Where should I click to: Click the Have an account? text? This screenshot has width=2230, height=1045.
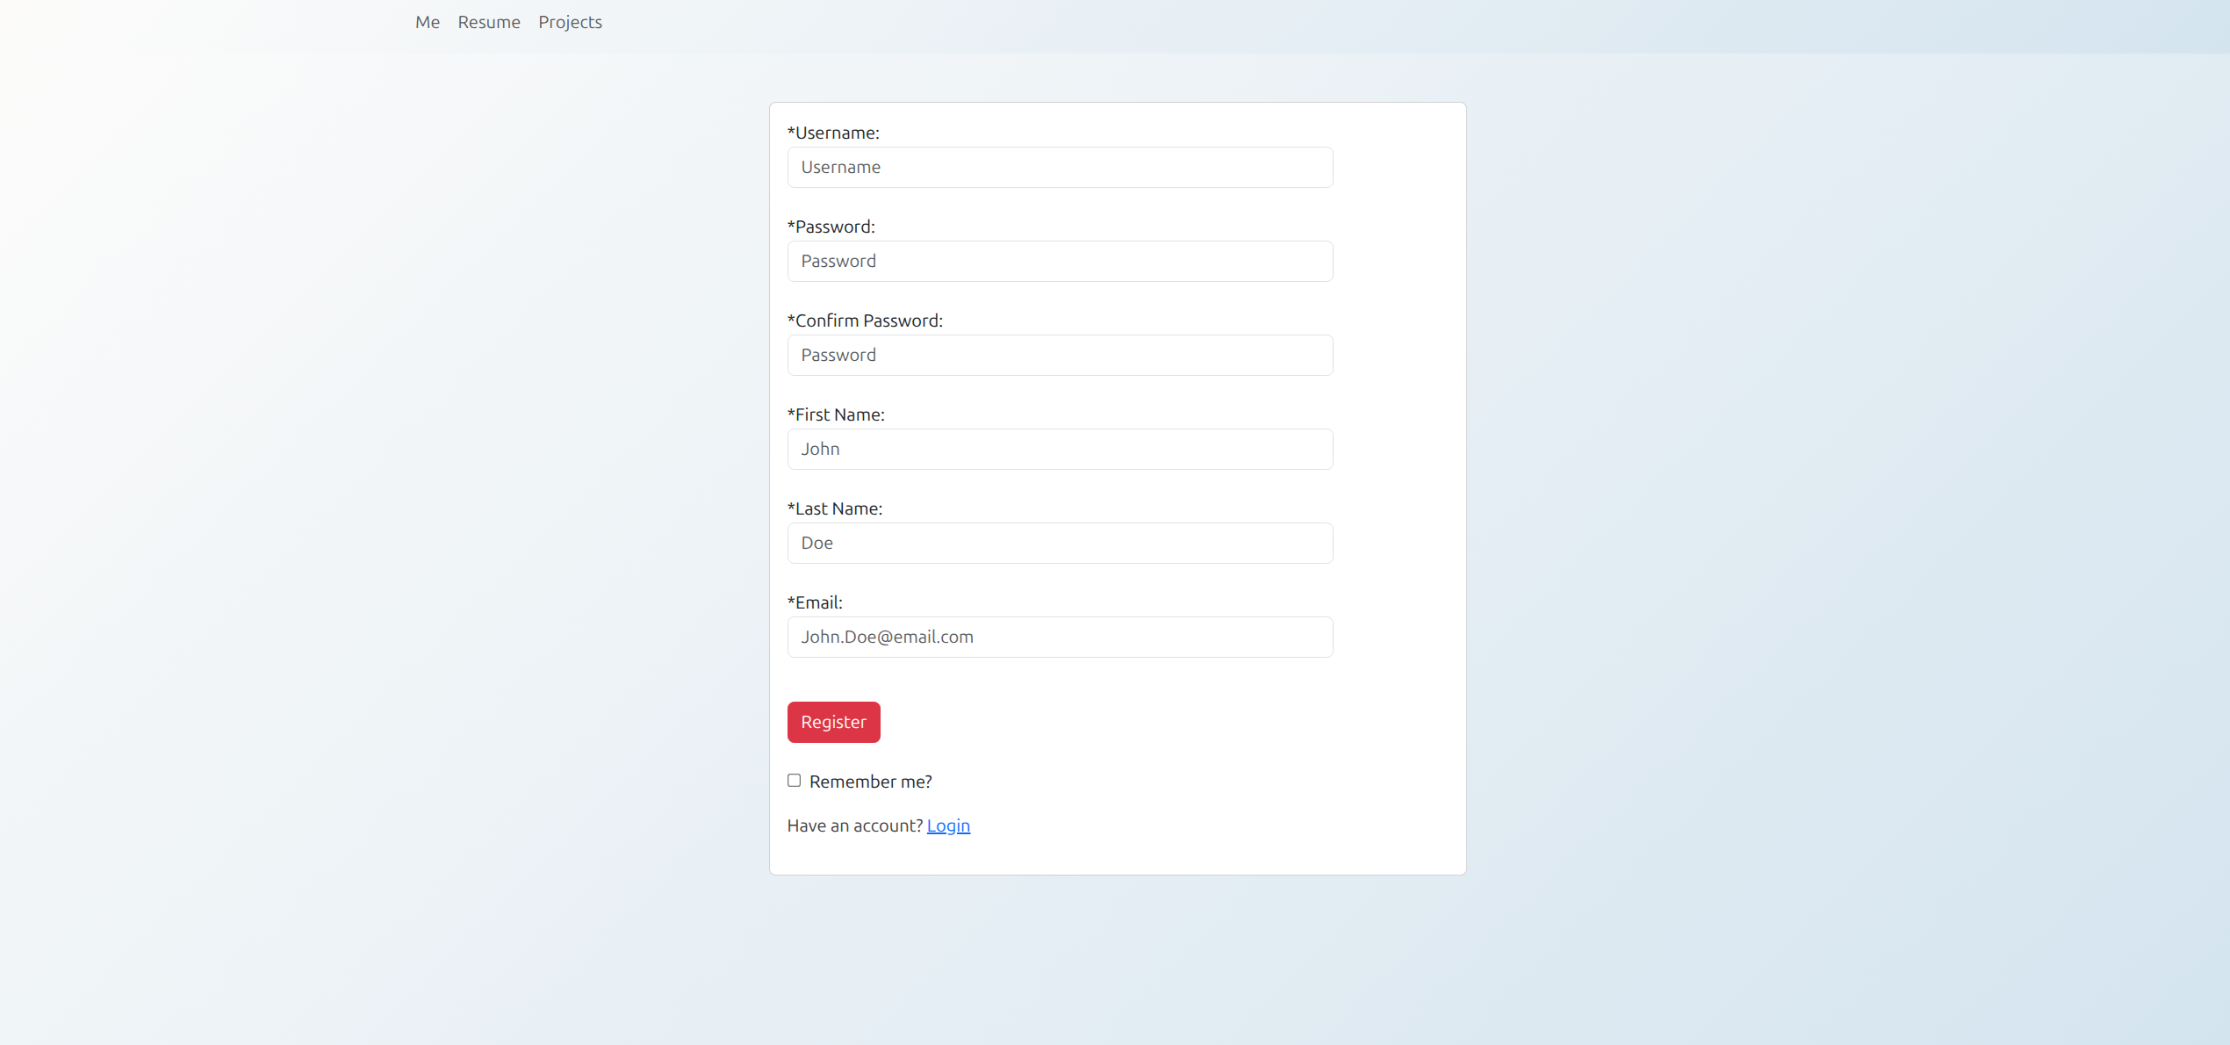854,825
